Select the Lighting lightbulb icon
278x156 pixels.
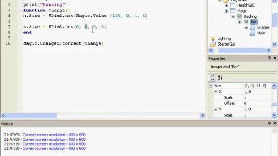(213, 39)
